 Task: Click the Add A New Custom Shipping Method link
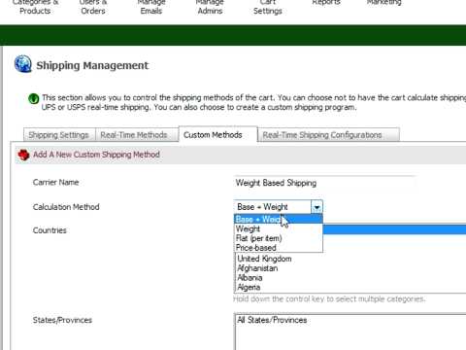[96, 155]
